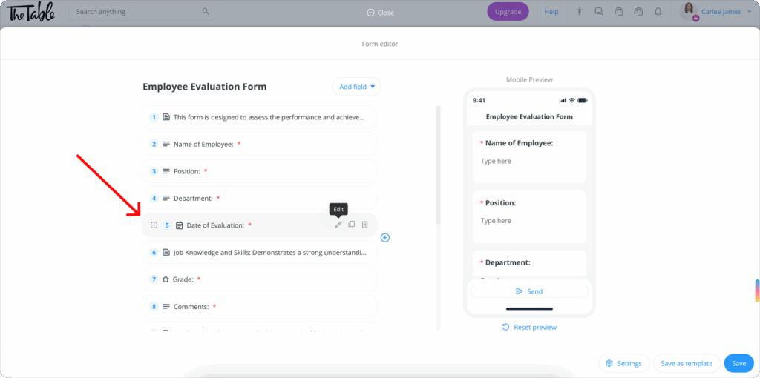Open the Carlee James account menu arrow
This screenshot has width=760, height=378.
750,12
